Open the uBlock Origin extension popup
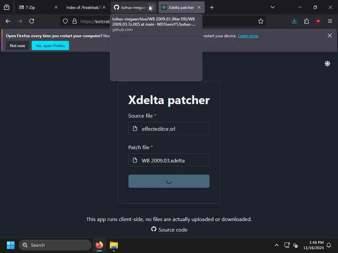Viewport: 338px width, 253px height. pyautogui.click(x=318, y=21)
